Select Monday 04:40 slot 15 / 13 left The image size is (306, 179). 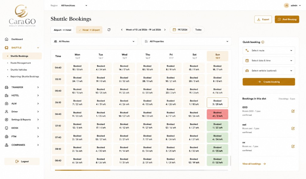[77, 68]
